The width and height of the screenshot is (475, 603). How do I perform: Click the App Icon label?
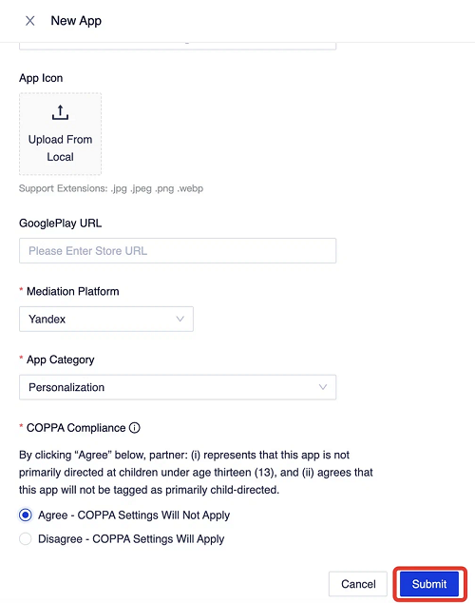click(x=41, y=78)
